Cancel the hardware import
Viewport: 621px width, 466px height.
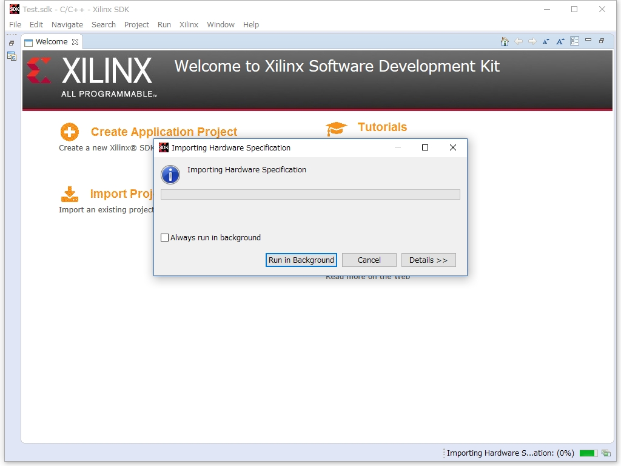click(369, 260)
